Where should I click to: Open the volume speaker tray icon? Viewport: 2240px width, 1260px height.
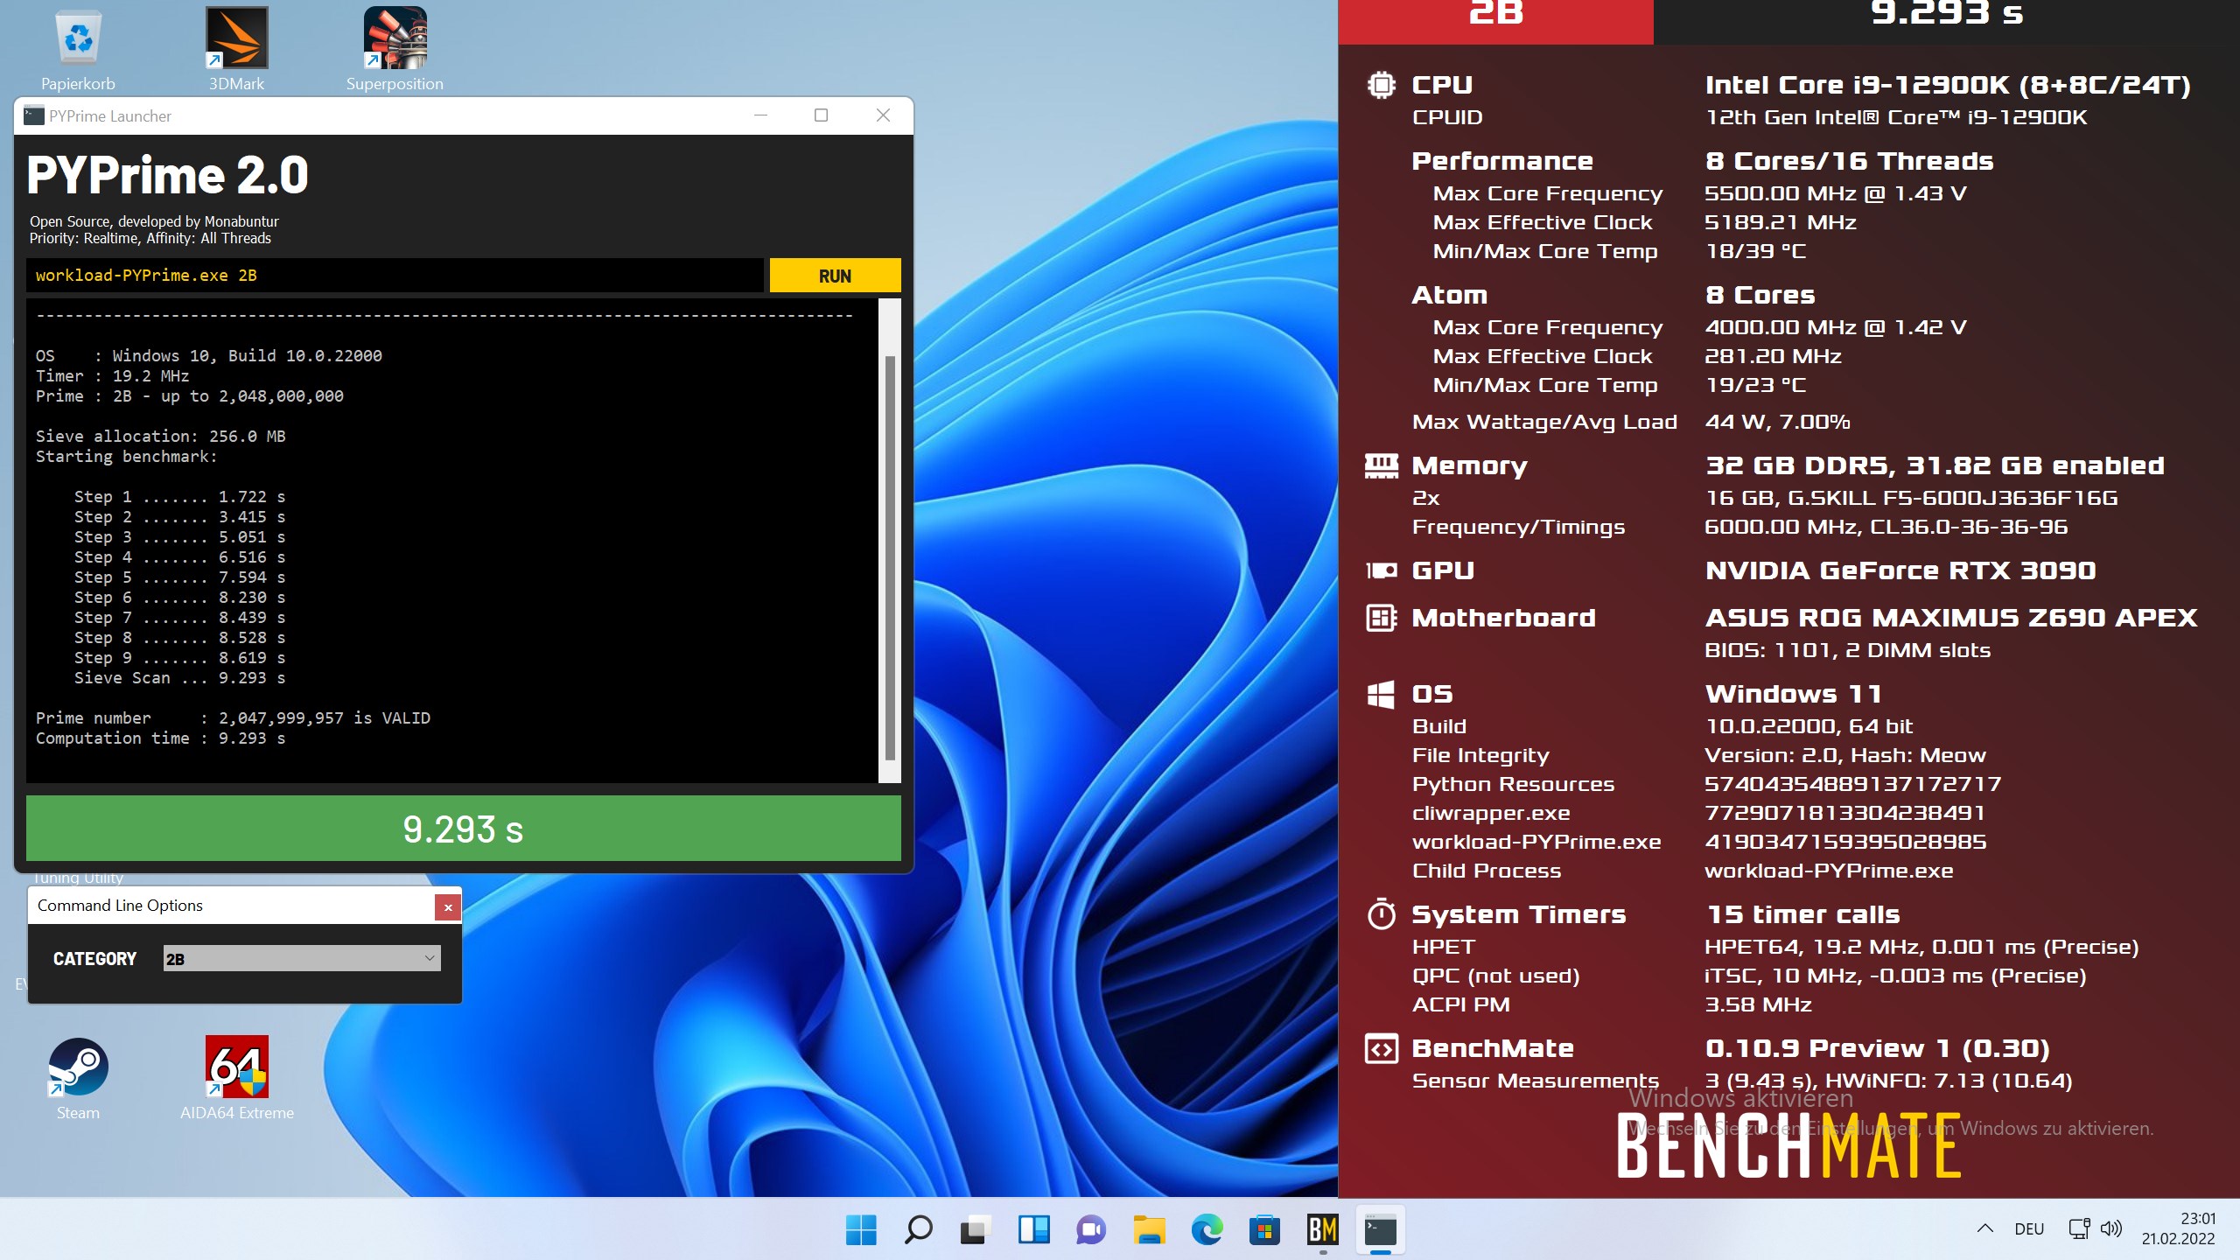click(2111, 1228)
